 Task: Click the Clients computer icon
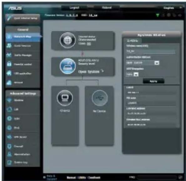65,98
